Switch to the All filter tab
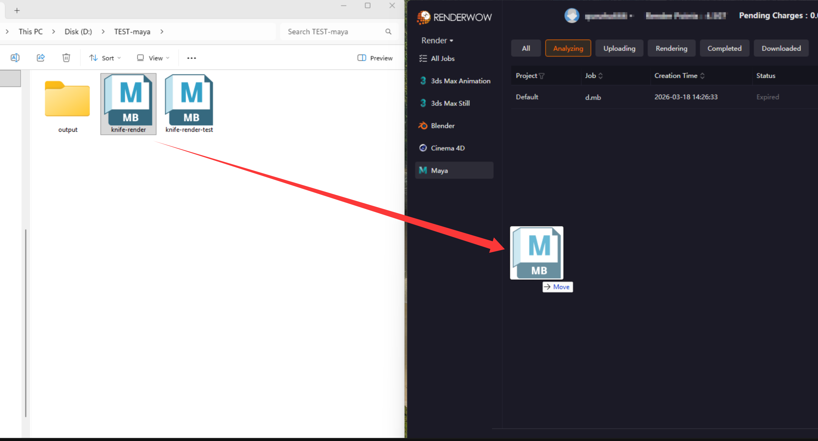818x441 pixels. 526,48
